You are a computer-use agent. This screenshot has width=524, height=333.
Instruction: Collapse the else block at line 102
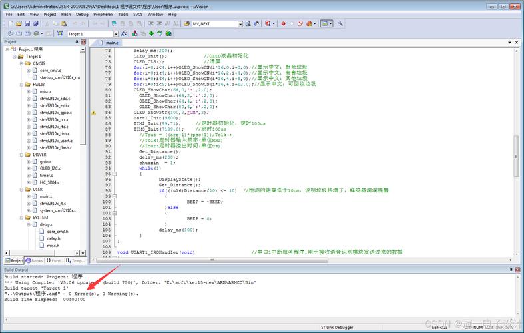[x=114, y=212]
